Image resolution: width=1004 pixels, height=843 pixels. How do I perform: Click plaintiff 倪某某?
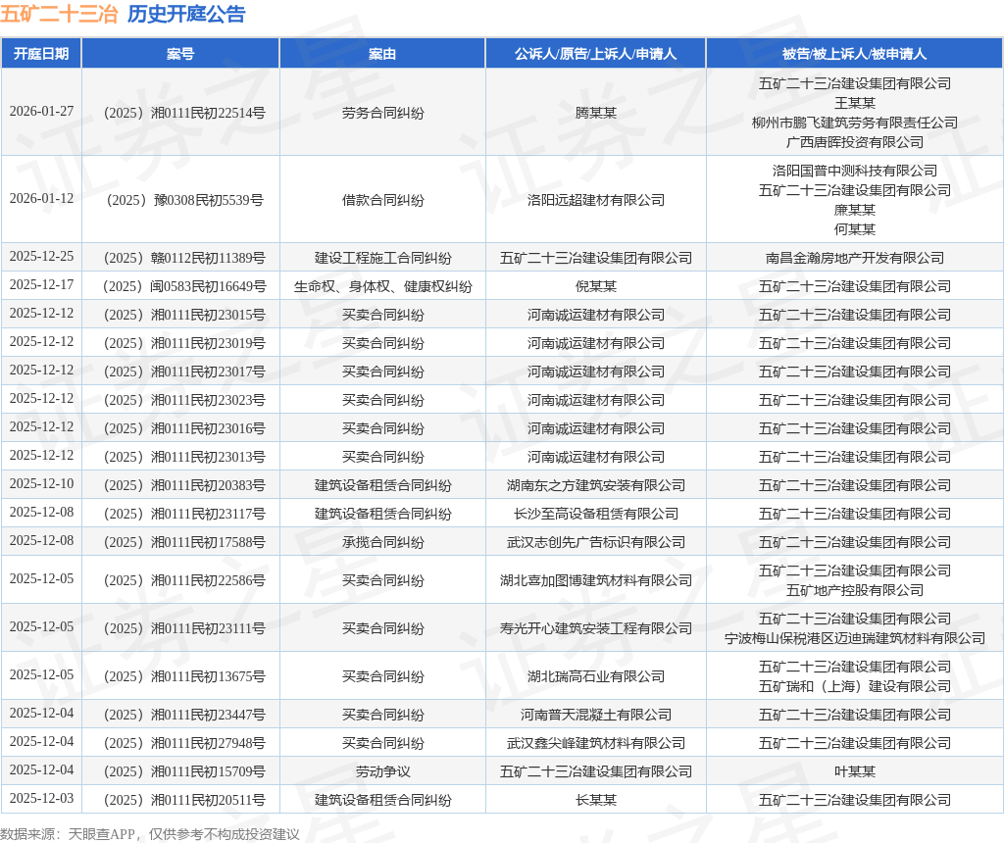click(595, 286)
